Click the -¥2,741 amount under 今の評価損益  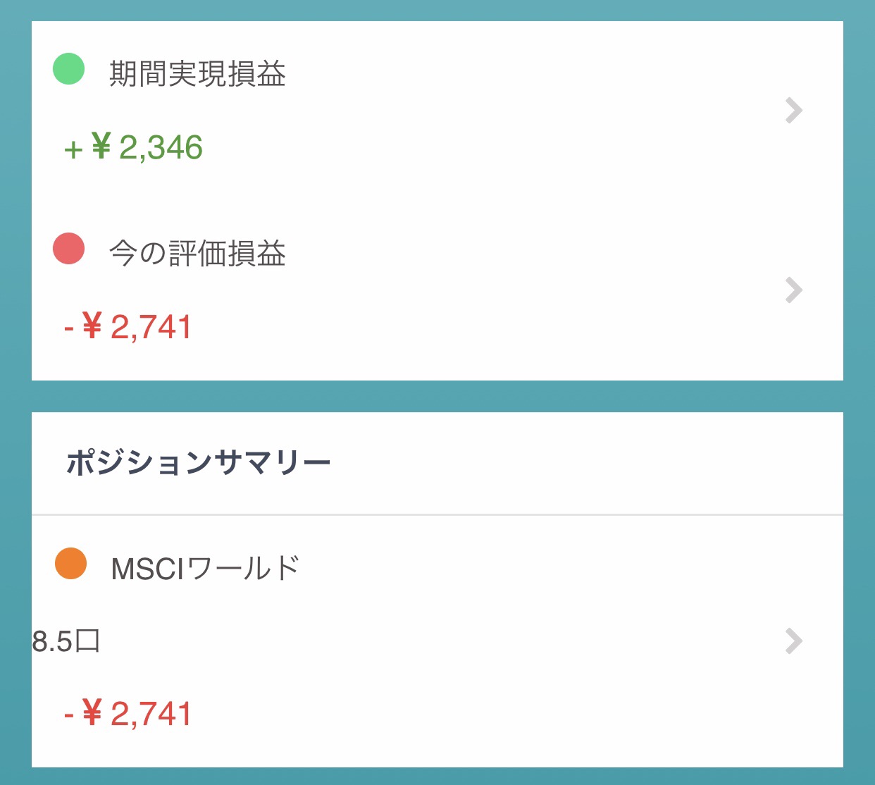pyautogui.click(x=128, y=328)
